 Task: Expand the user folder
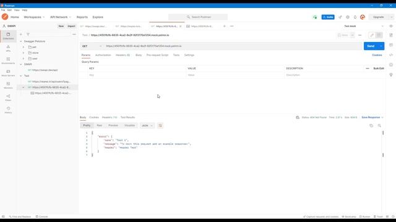(24, 59)
